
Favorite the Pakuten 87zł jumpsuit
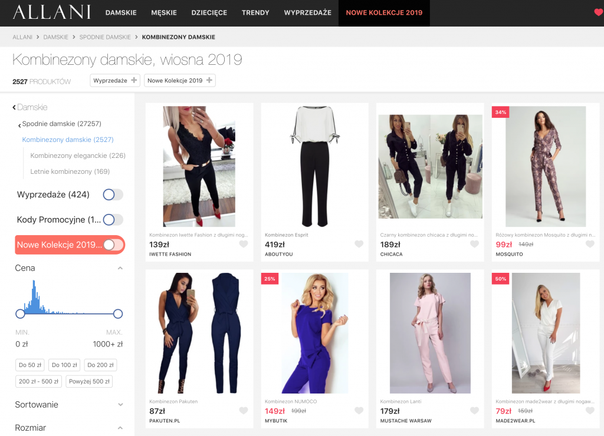(244, 411)
